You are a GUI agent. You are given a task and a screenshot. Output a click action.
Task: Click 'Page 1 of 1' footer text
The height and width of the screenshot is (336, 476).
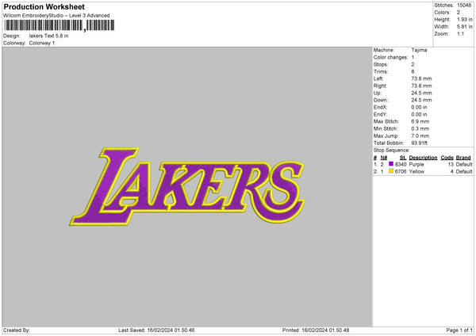click(459, 330)
